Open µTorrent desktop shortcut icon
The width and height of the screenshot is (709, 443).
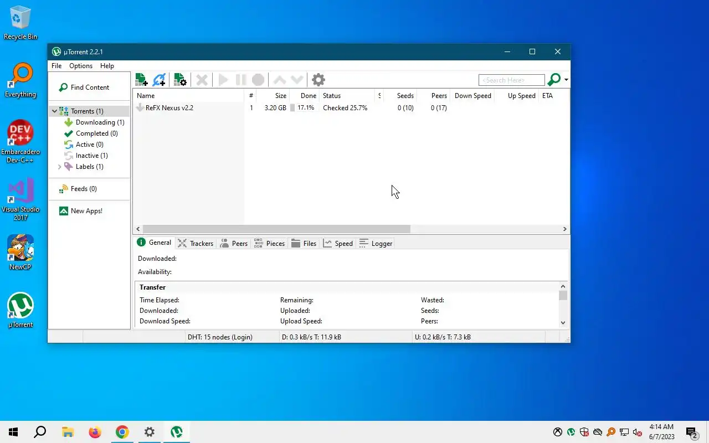point(20,310)
